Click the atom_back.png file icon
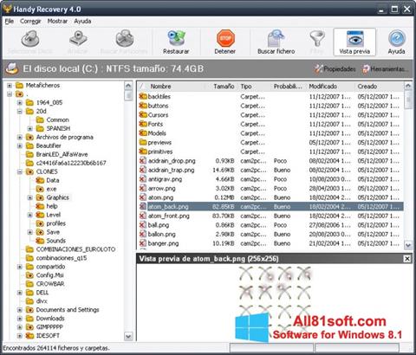The image size is (416, 355). coord(143,207)
